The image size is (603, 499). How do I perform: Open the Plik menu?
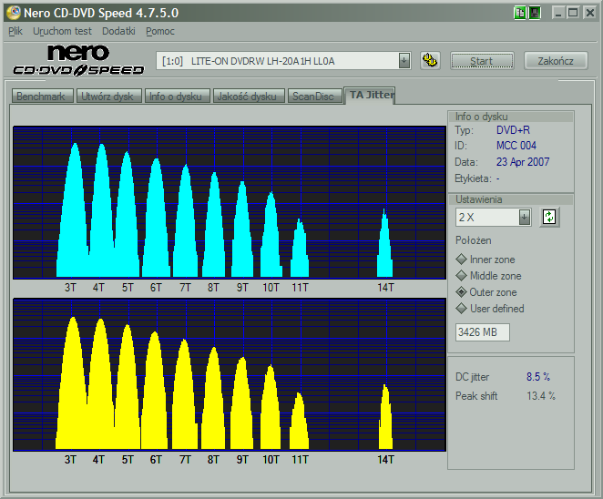(15, 31)
